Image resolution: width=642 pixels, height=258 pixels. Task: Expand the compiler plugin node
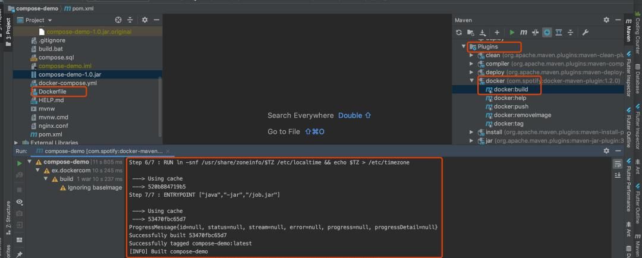pyautogui.click(x=471, y=64)
